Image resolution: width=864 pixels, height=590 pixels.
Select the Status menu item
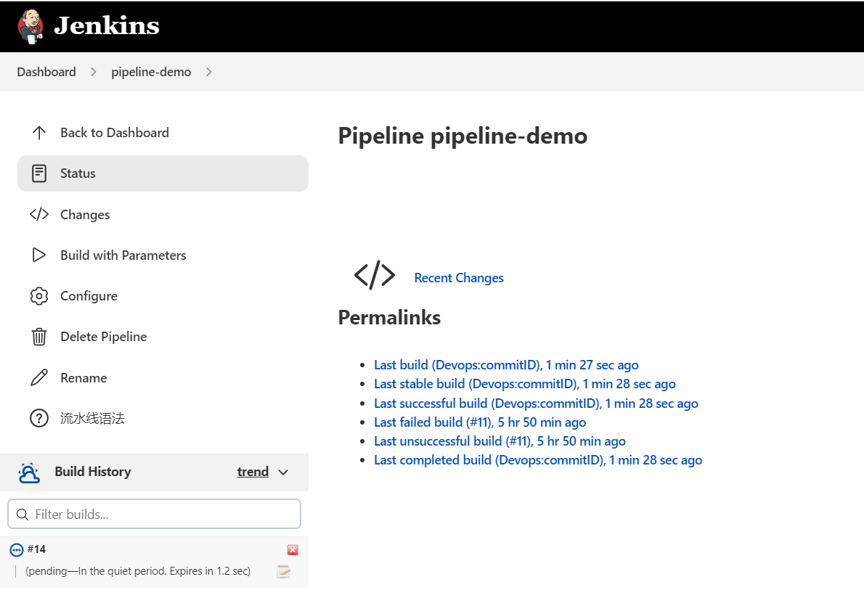(x=163, y=173)
